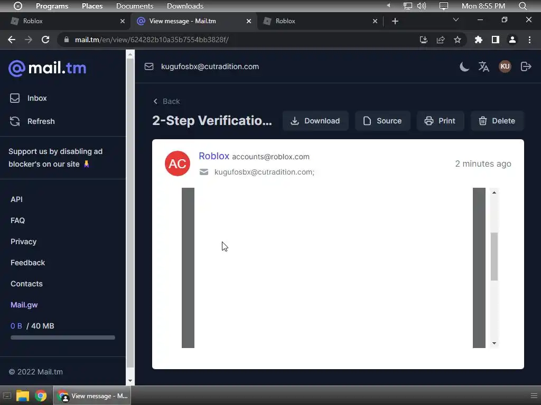541x405 pixels.
Task: Toggle browser side panel icon
Action: [x=496, y=40]
